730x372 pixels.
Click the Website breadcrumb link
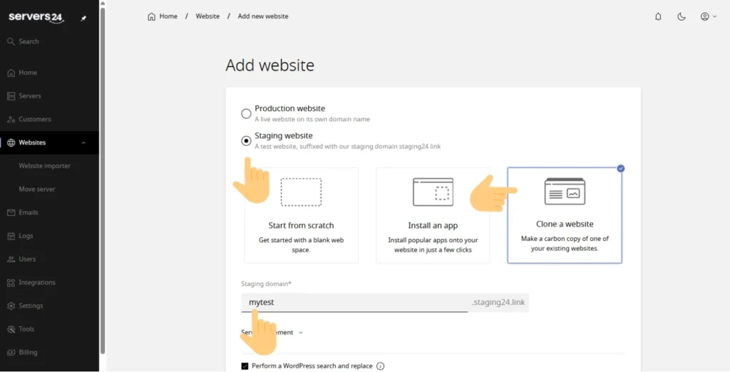pos(207,16)
